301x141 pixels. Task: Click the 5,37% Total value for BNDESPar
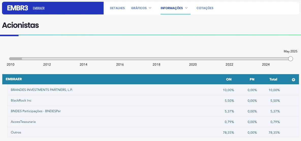tap(275, 111)
